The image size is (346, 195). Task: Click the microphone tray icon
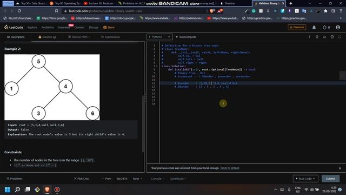tap(289, 190)
